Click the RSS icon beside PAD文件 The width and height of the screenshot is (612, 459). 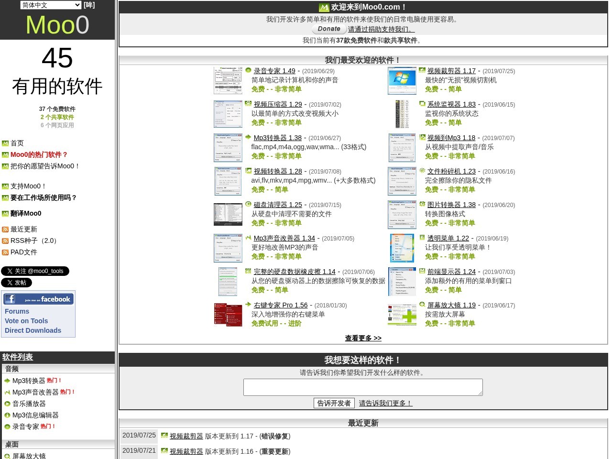[x=5, y=252]
